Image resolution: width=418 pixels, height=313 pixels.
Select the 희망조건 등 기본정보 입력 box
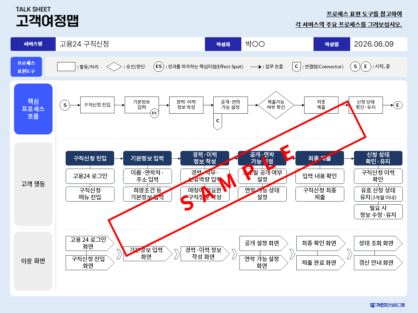pos(147,194)
